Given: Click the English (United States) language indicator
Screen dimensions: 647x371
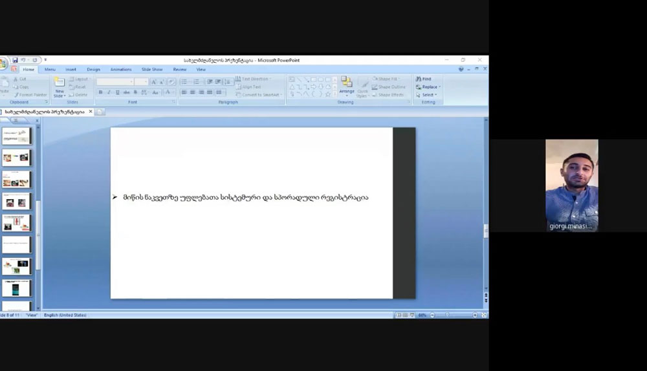Looking at the screenshot, I should click(x=65, y=315).
